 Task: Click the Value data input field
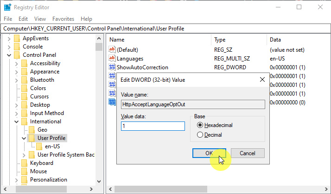pos(153,126)
